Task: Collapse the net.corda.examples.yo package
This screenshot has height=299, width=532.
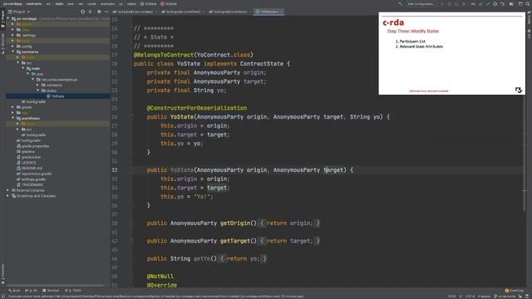Action: click(33, 80)
